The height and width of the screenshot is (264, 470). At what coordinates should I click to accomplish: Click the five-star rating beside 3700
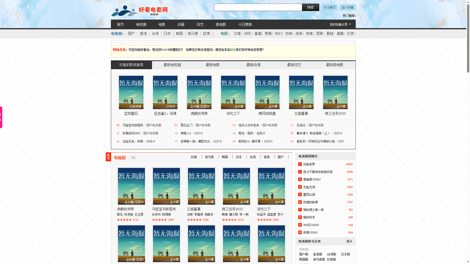pyautogui.click(x=194, y=220)
